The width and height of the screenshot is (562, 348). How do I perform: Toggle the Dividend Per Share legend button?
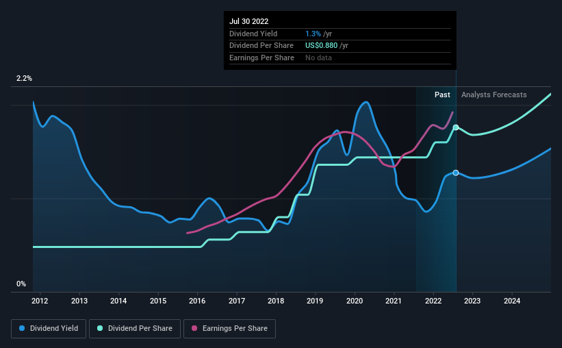point(135,329)
